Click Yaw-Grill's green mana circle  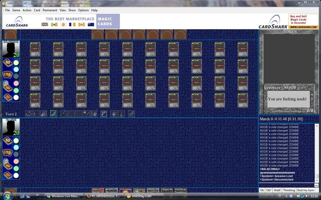pos(16,168)
